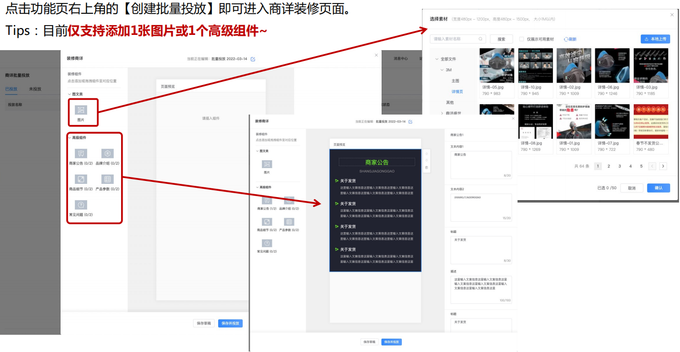
Task: Click 常见问题 (0/2) in the 商家公告-preview dialog
Action: (267, 243)
